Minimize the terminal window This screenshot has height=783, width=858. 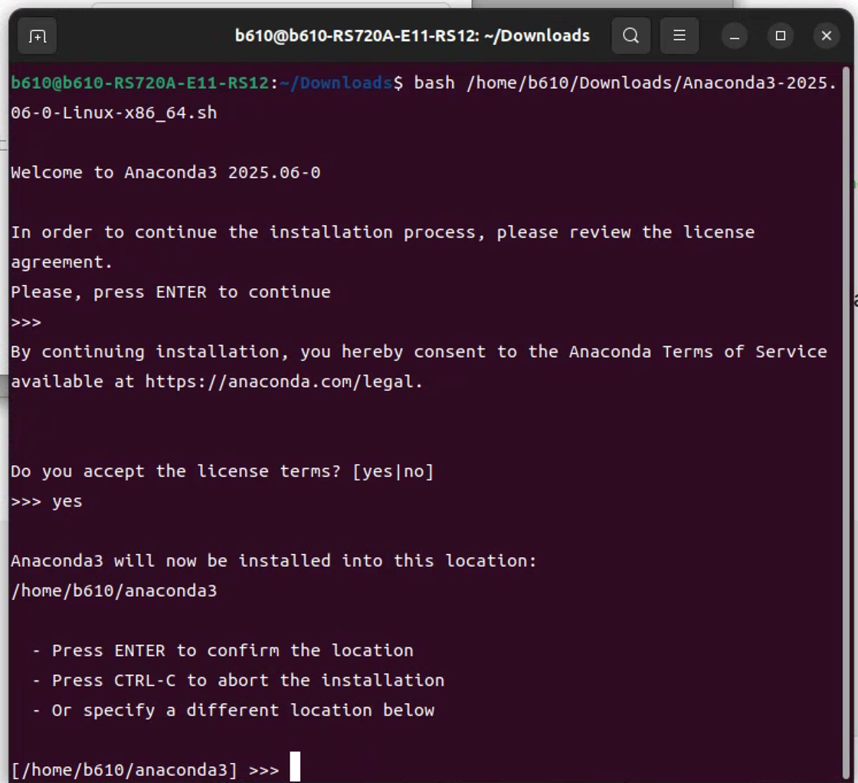click(735, 36)
